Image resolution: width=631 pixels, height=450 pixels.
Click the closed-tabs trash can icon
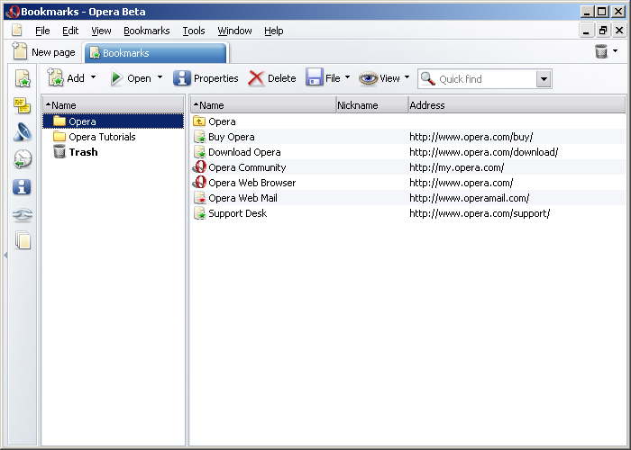pyautogui.click(x=601, y=52)
